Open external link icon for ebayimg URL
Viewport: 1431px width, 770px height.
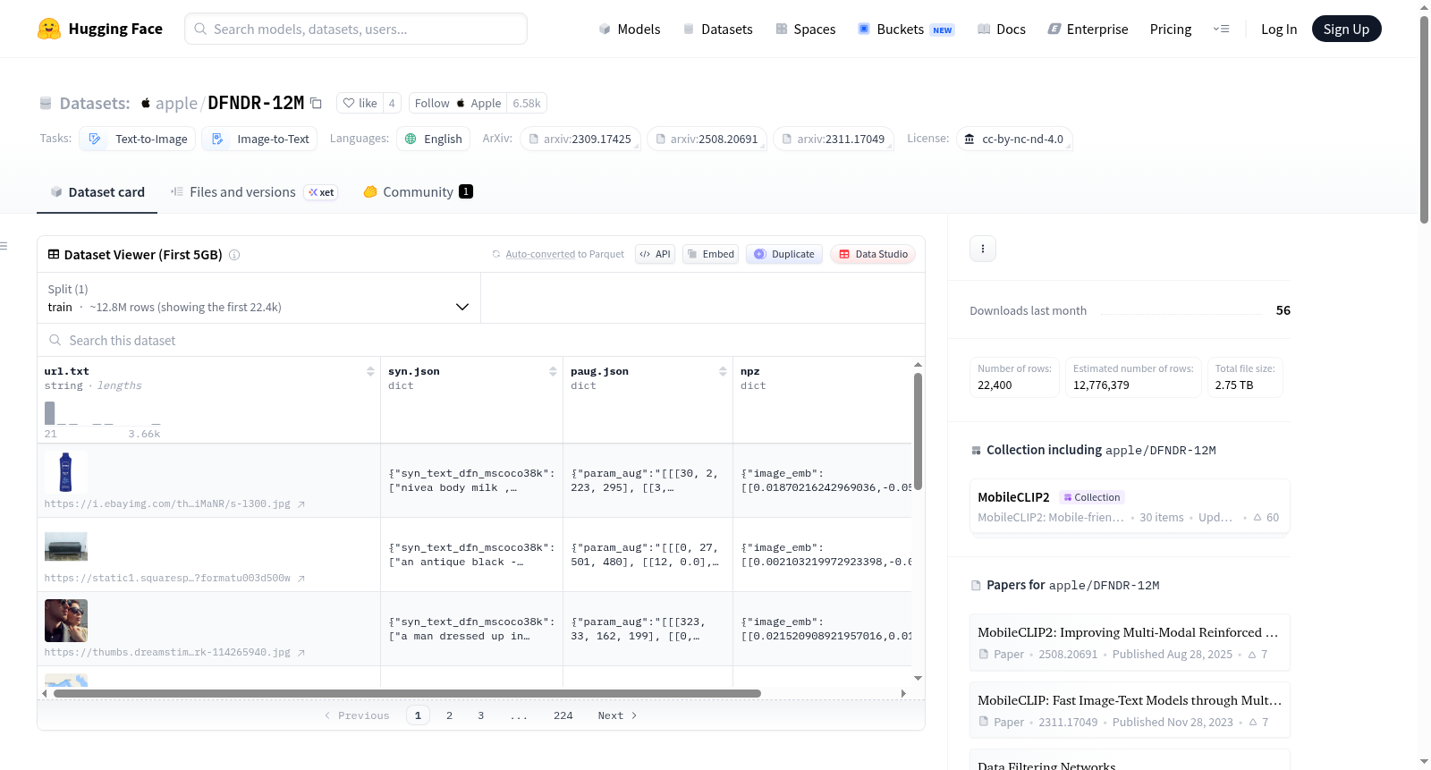pyautogui.click(x=301, y=504)
